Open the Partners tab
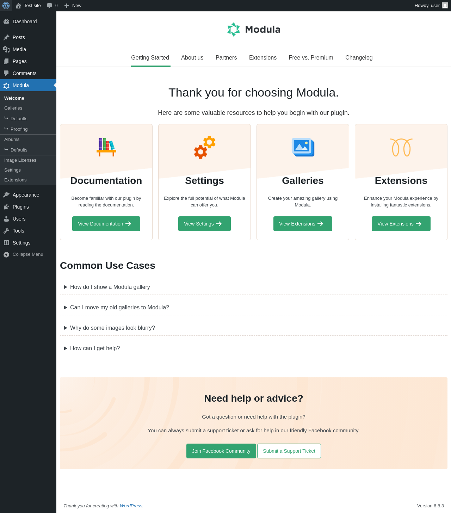451x513 pixels. 226,58
